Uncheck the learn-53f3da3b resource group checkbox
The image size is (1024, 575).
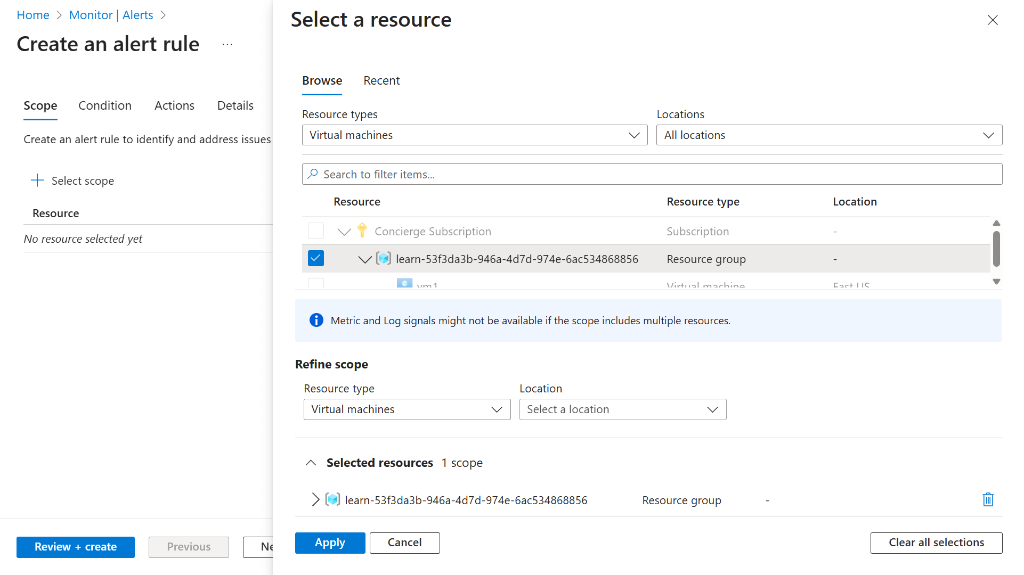coord(316,258)
